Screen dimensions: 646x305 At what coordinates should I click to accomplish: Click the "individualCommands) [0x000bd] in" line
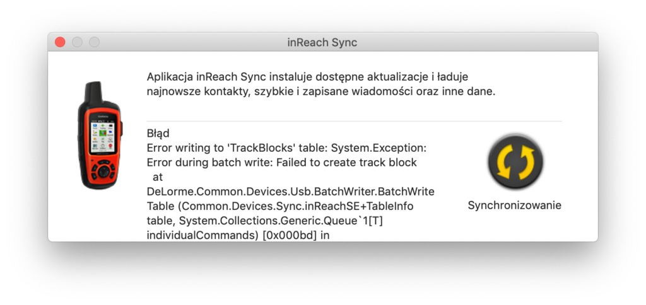pos(238,235)
